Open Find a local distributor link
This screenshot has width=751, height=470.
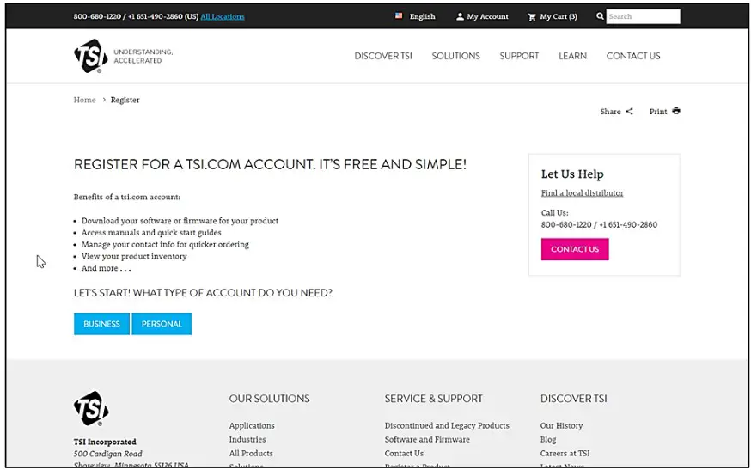582,193
